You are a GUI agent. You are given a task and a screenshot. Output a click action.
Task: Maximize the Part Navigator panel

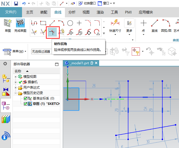pos(57,64)
